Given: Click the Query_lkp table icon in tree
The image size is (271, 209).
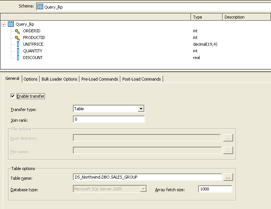Looking at the screenshot, I should 11,24.
